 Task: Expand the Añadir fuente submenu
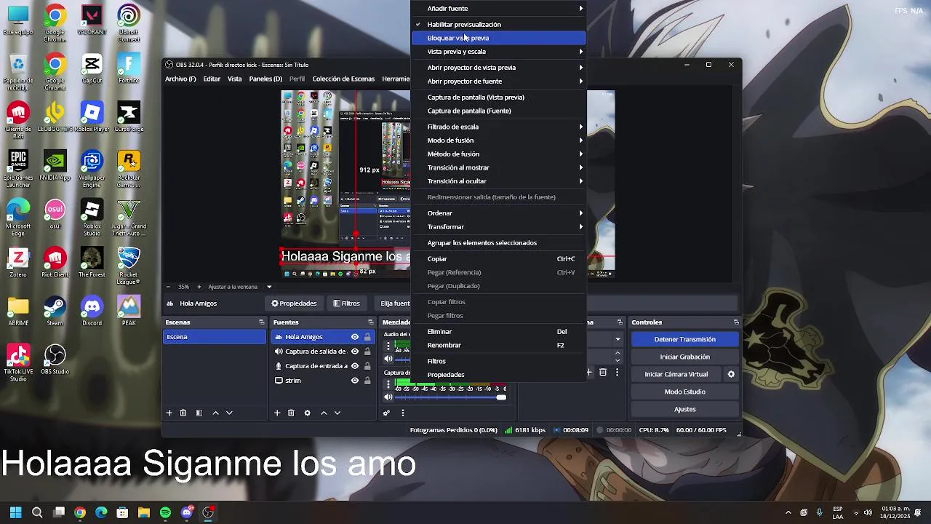click(499, 9)
